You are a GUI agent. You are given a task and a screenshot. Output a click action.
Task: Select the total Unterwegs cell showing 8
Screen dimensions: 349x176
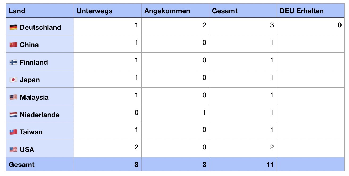(x=107, y=165)
